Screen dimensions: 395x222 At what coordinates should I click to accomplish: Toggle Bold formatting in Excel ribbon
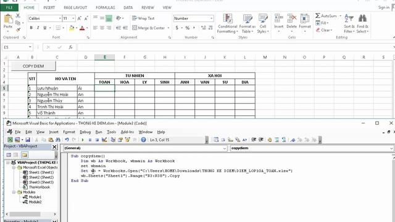coord(31,28)
